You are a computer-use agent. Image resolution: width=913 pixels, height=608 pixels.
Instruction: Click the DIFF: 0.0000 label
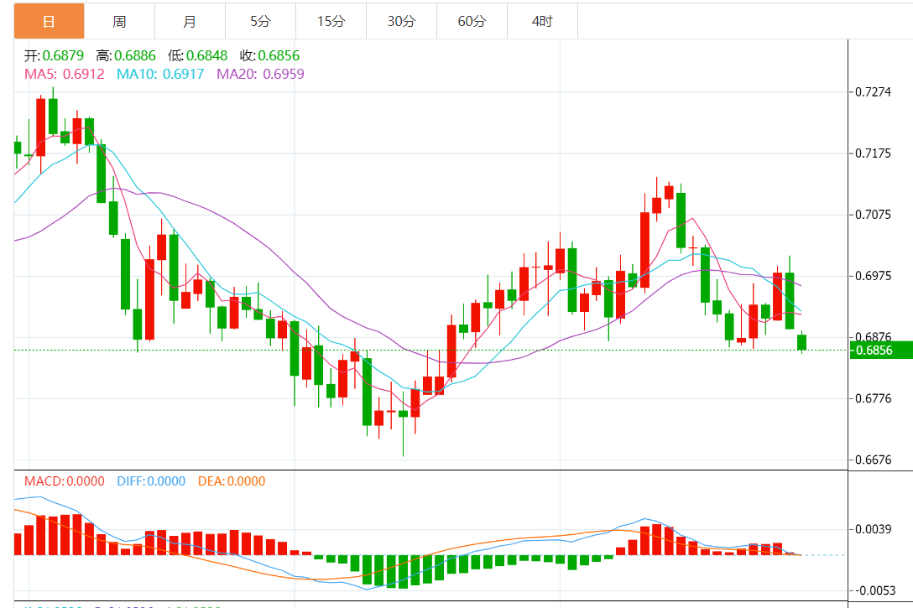pos(151,481)
